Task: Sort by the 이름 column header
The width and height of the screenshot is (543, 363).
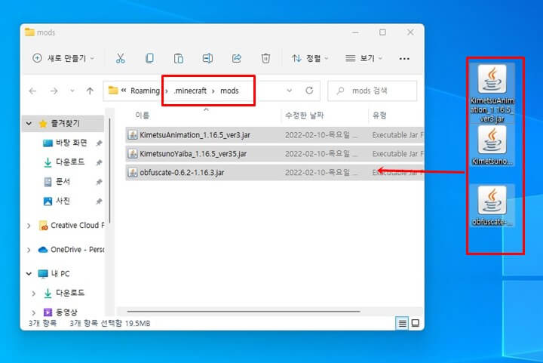Action: [143, 115]
